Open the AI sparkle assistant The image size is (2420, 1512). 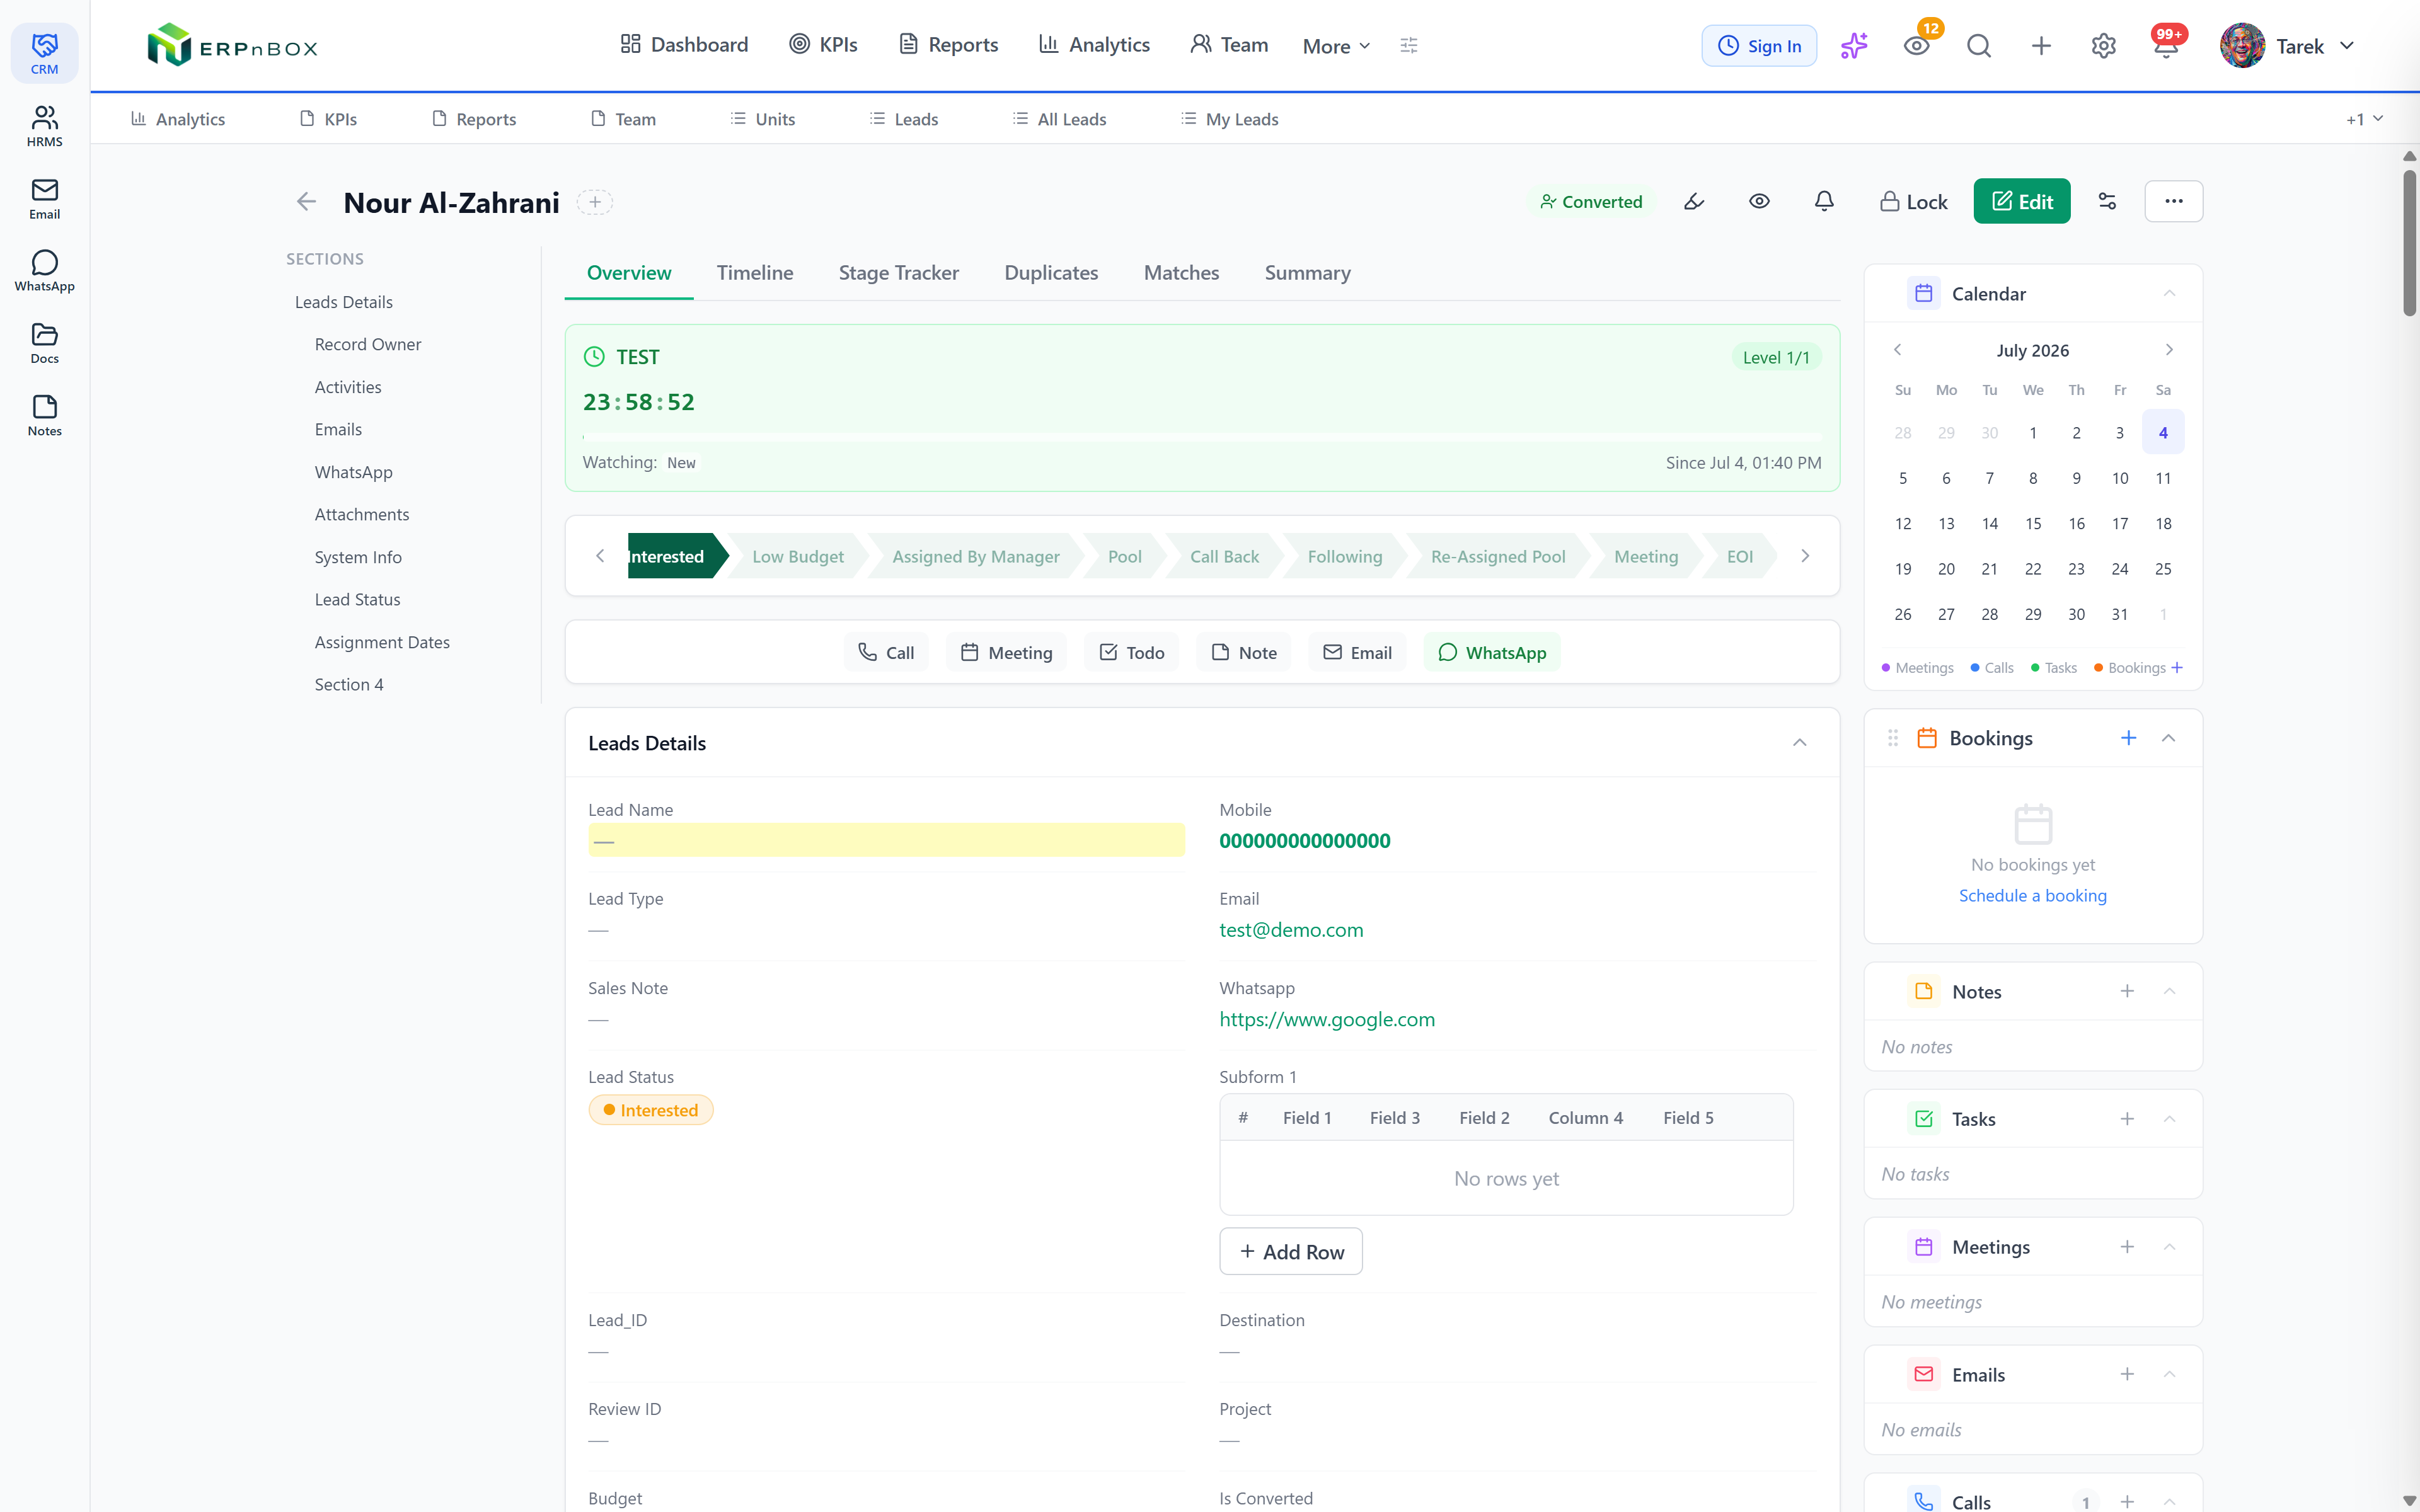click(x=1854, y=46)
